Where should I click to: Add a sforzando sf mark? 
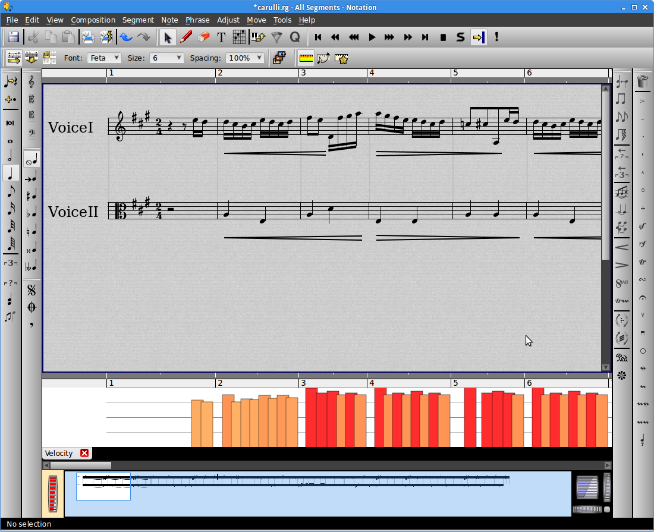pos(642,226)
